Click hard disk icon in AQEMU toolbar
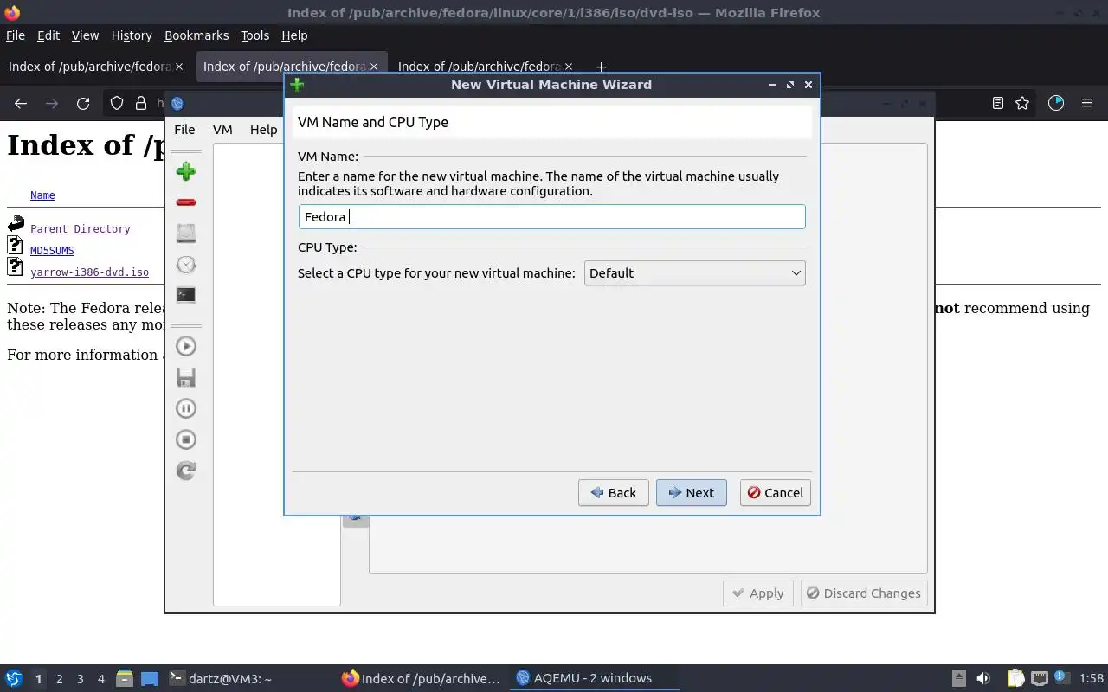The height and width of the screenshot is (692, 1108). pos(185,233)
